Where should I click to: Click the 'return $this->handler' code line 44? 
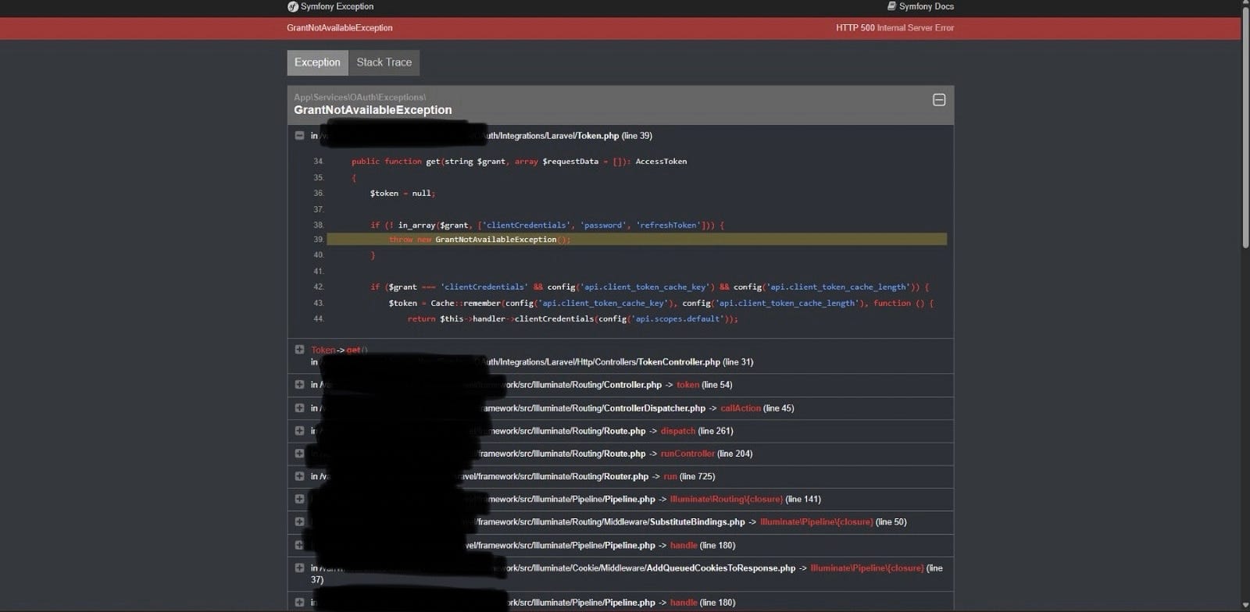click(573, 318)
